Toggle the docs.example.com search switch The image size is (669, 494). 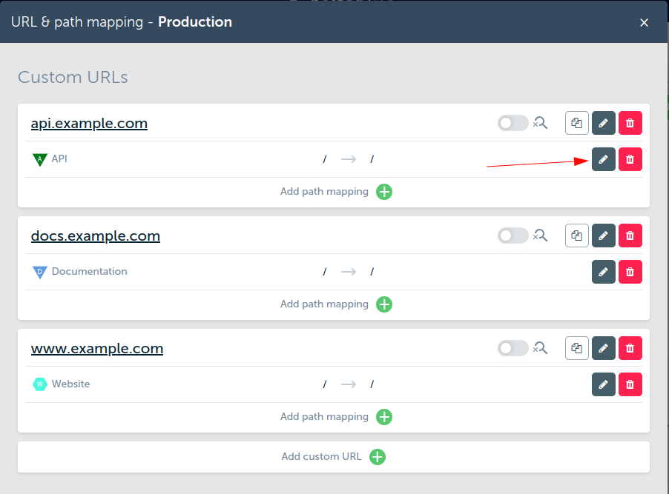point(513,236)
